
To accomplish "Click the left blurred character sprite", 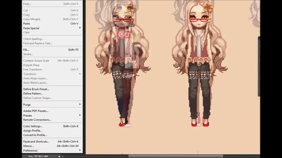I will (122, 64).
